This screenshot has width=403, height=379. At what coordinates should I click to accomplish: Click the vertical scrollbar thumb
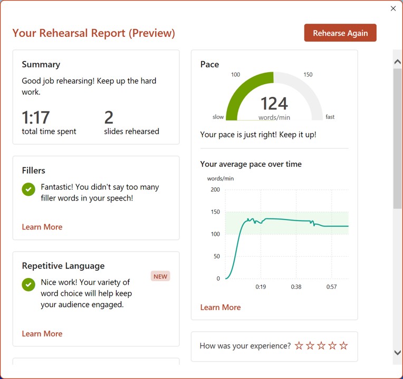[397, 137]
